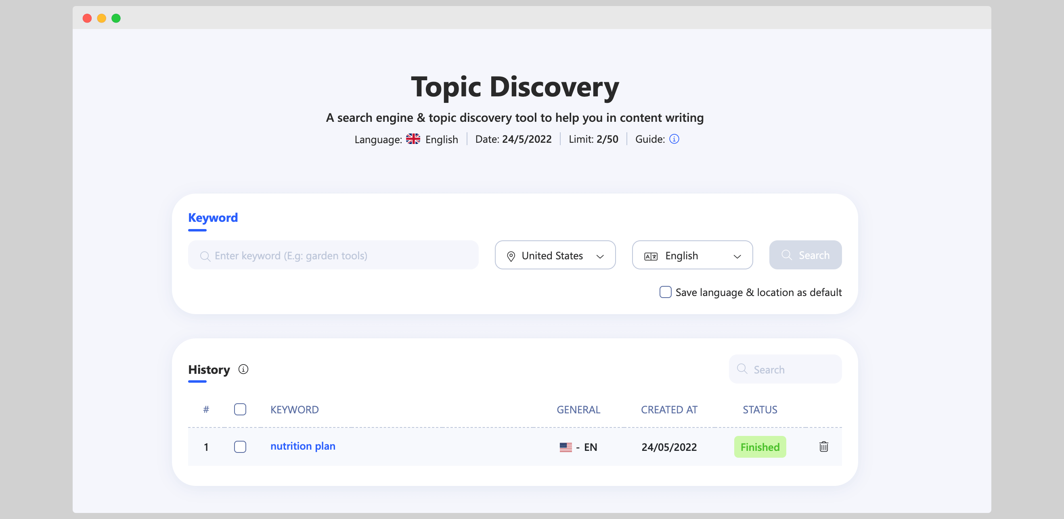Open the US flag EN language dropdown
This screenshot has height=519, width=1064.
(578, 446)
